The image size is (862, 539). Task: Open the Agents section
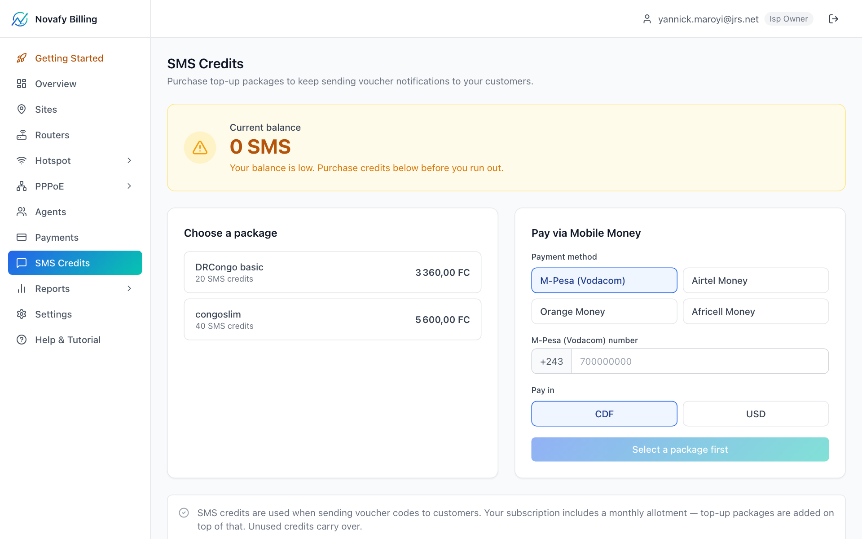tap(75, 212)
